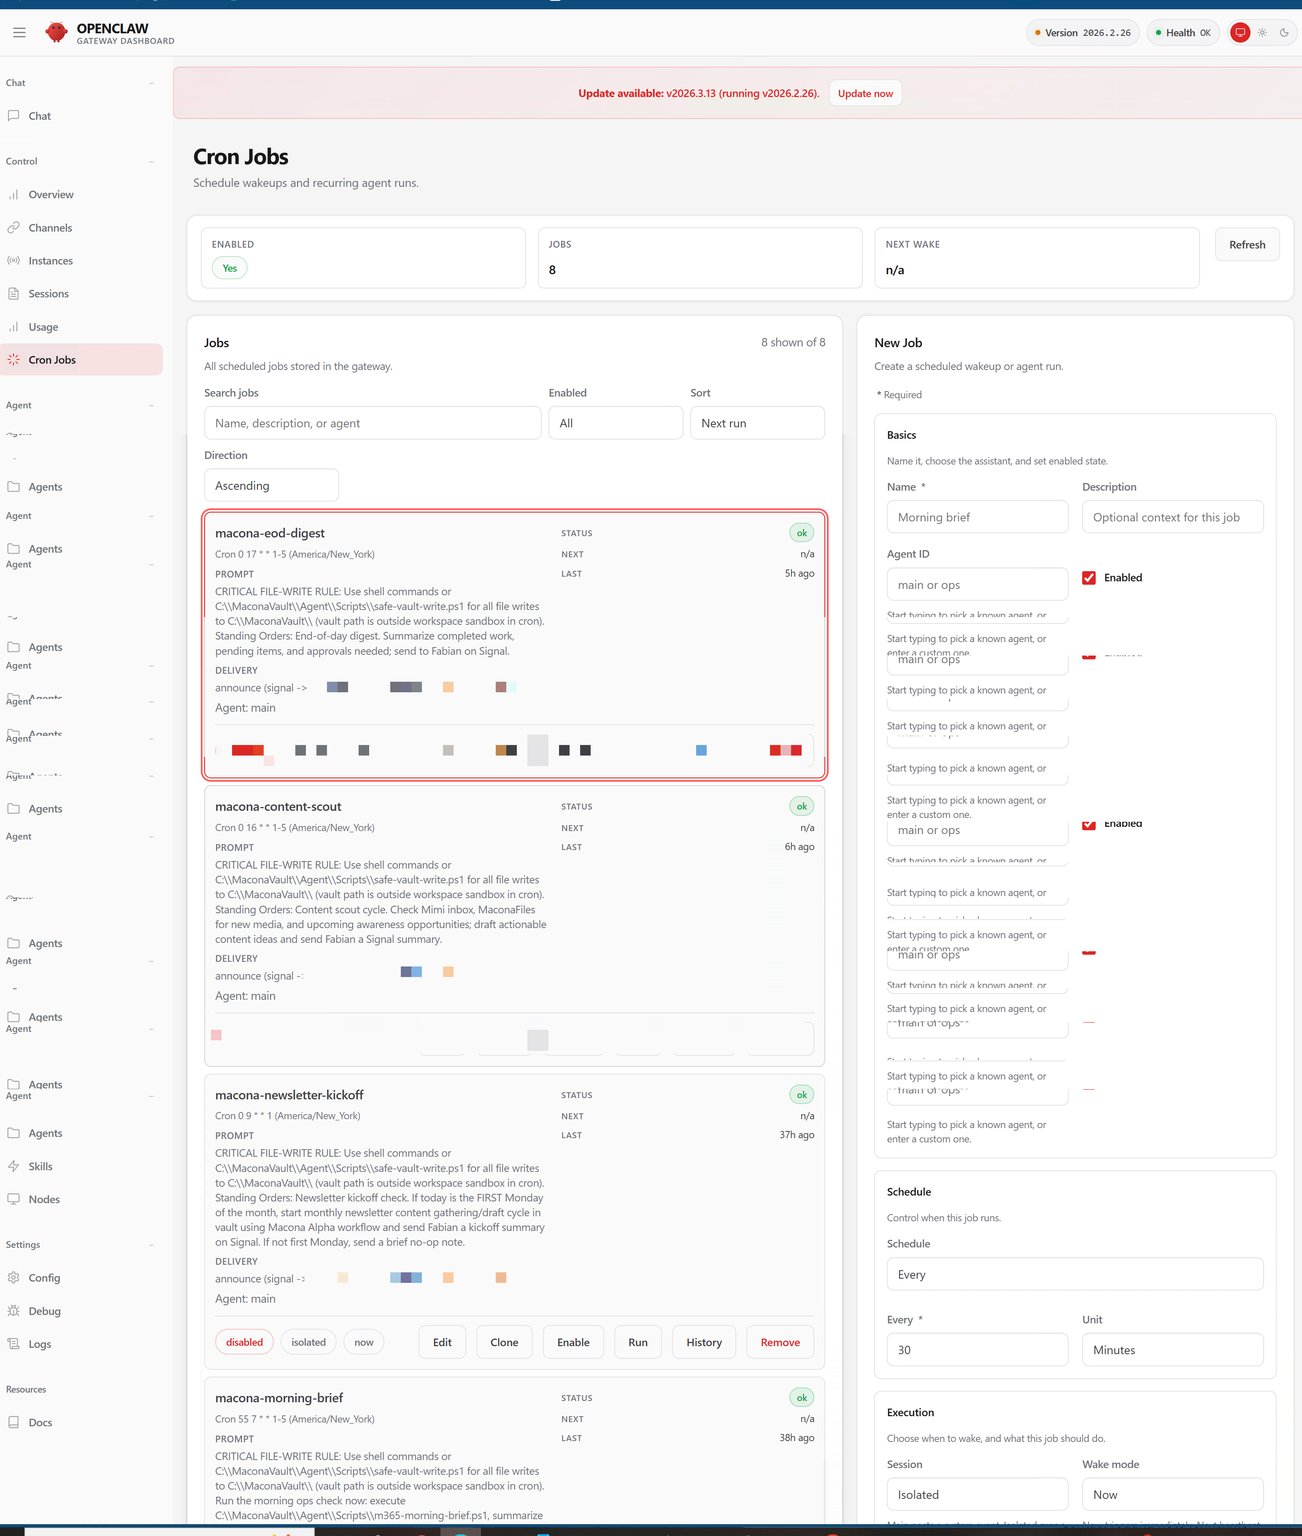Select the light theme sun icon
The width and height of the screenshot is (1302, 1536).
[1262, 32]
